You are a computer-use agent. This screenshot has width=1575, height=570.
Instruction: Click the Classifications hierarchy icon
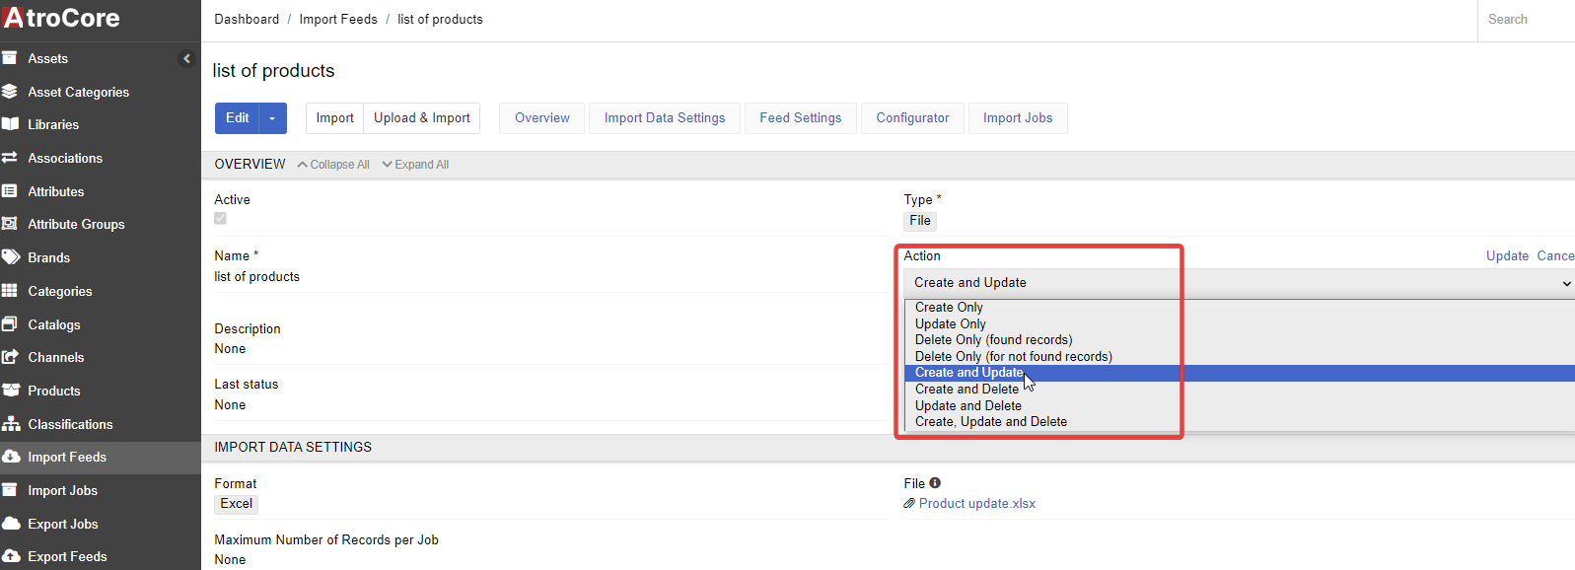(10, 424)
